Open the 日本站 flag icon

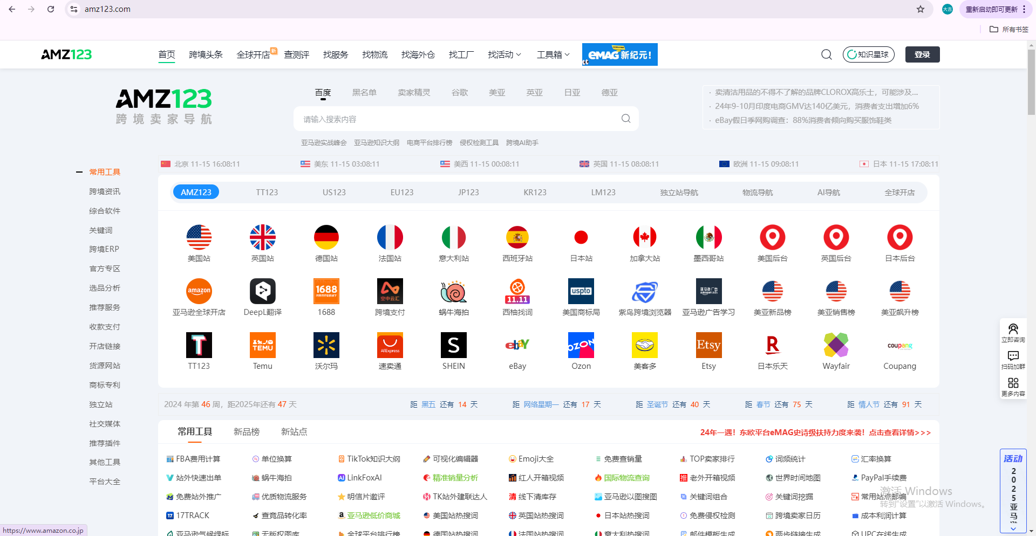click(581, 237)
